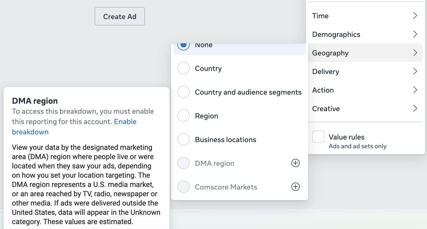Choose Country and audience segments radio
The height and width of the screenshot is (229, 427).
tap(183, 92)
